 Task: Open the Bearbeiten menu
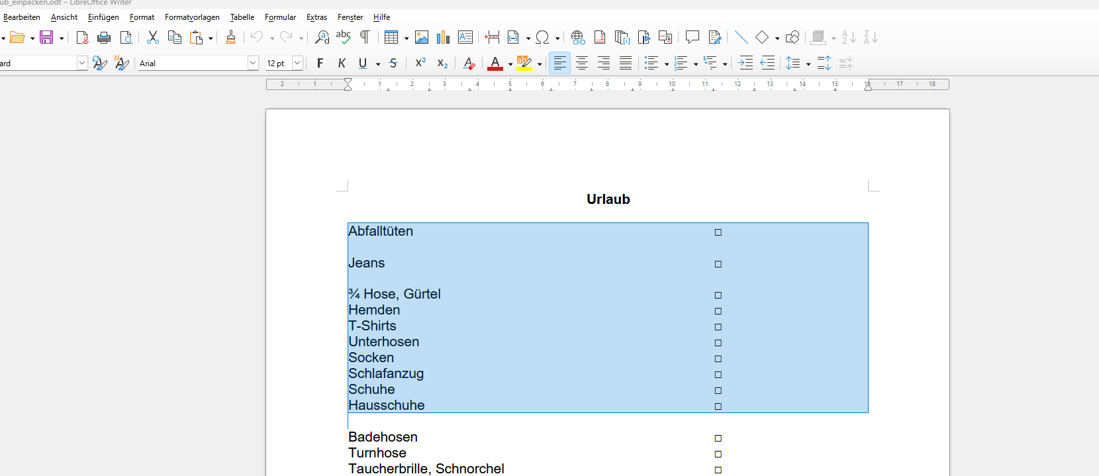22,17
